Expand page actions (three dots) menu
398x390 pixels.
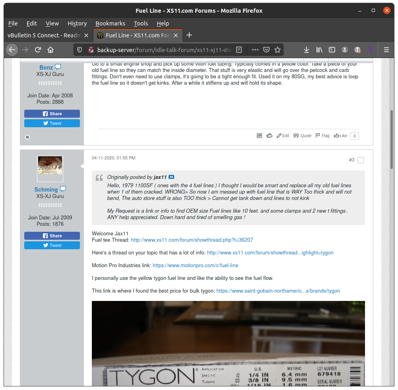point(255,50)
